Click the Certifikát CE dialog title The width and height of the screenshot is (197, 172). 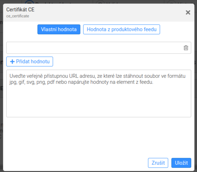tap(20, 10)
